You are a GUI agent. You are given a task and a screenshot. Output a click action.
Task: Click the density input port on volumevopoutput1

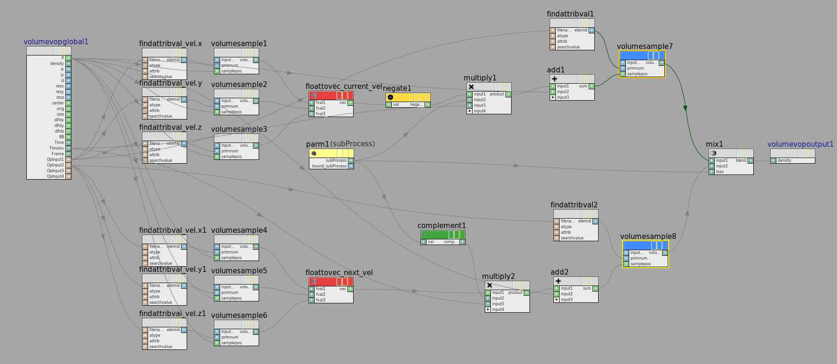(x=773, y=160)
